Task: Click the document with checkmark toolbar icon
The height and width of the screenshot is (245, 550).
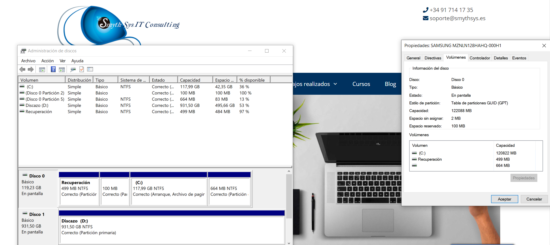Action: [x=82, y=69]
